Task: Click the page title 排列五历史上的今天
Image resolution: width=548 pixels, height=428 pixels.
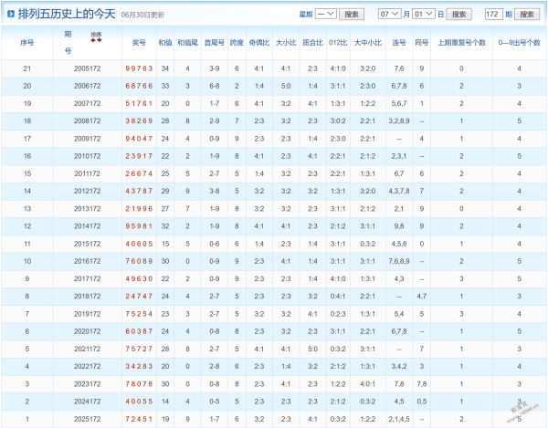Action: (67, 14)
